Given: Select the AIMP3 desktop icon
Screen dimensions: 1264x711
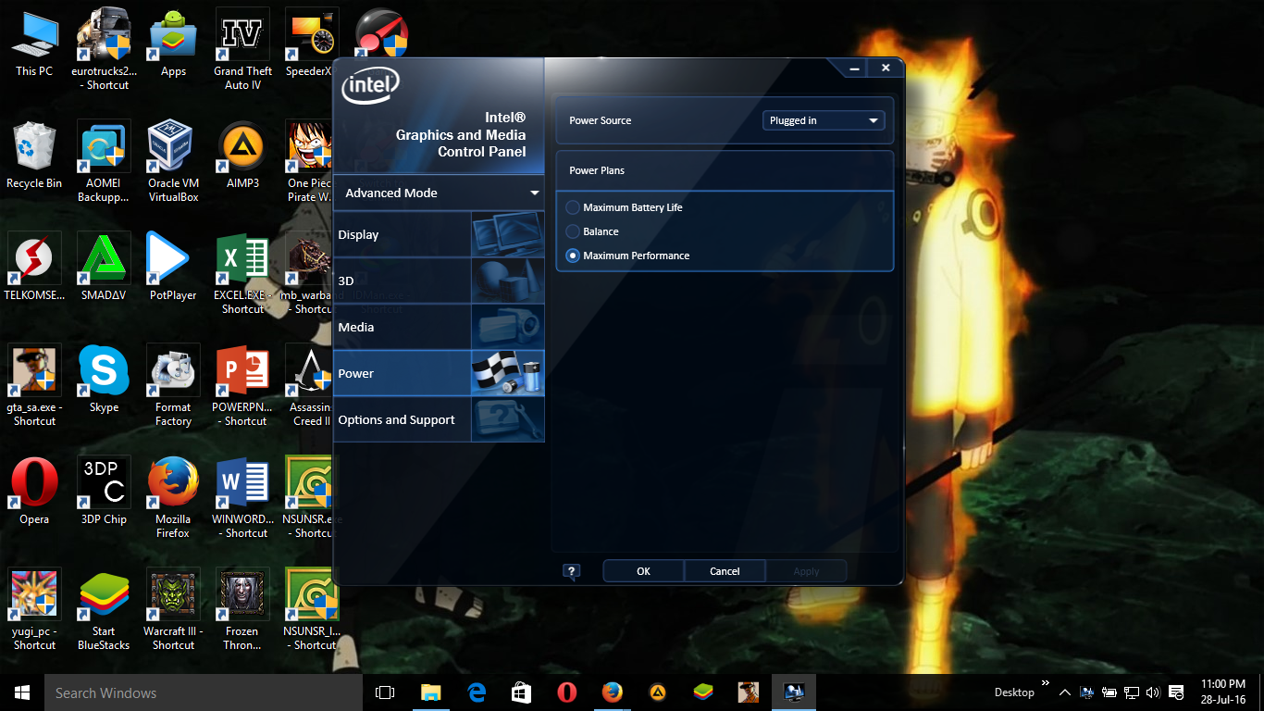Looking at the screenshot, I should [x=242, y=156].
